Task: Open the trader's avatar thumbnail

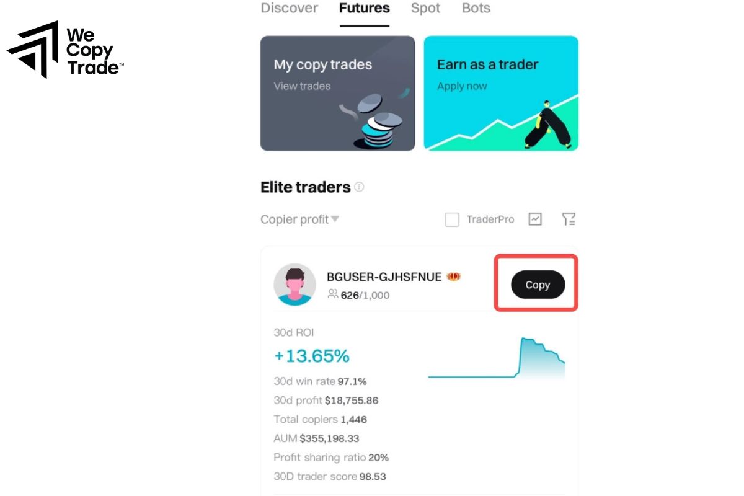Action: (296, 285)
